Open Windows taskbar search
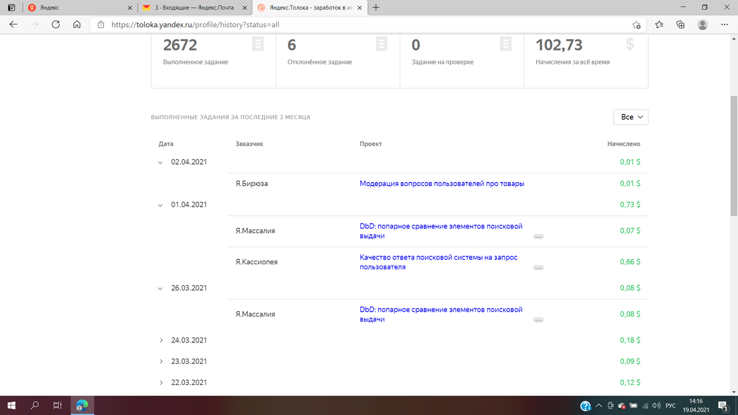Screen dimensions: 738x415 pyautogui.click(x=34, y=406)
